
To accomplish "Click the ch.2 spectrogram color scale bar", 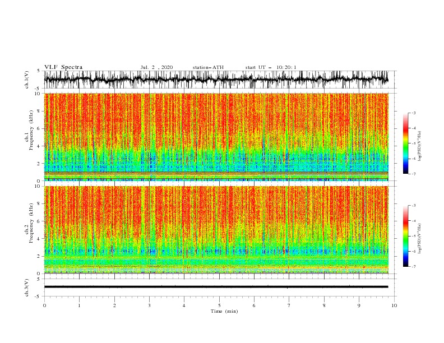I will 405,236.
